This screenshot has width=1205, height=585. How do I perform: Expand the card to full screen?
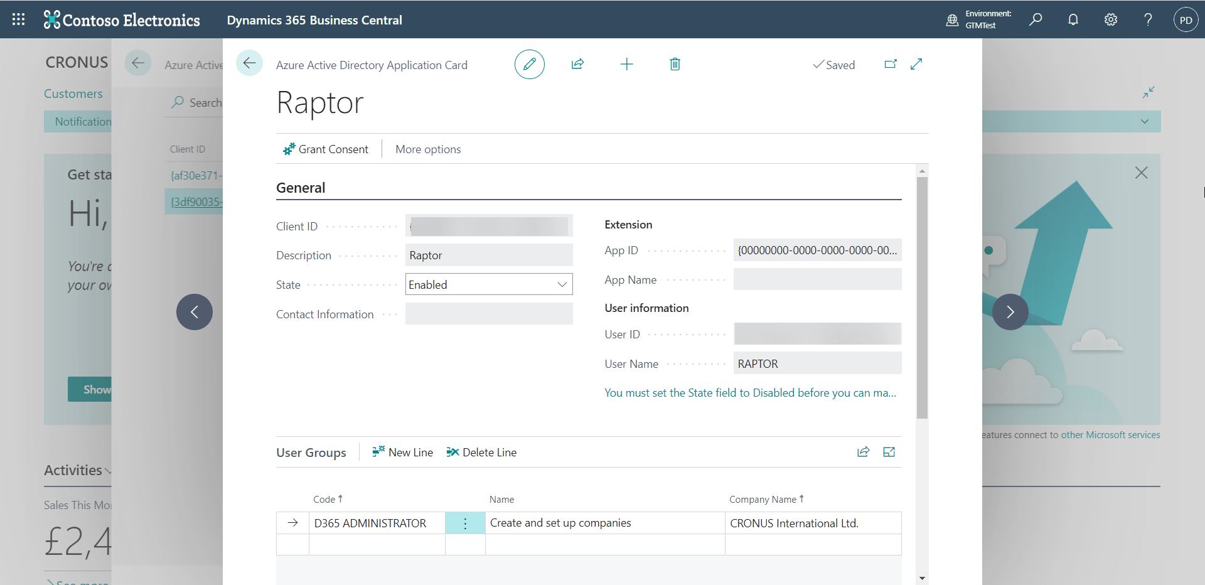(x=916, y=64)
